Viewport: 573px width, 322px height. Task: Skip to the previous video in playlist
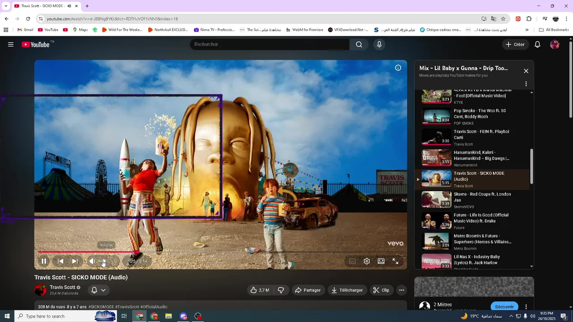click(60, 261)
